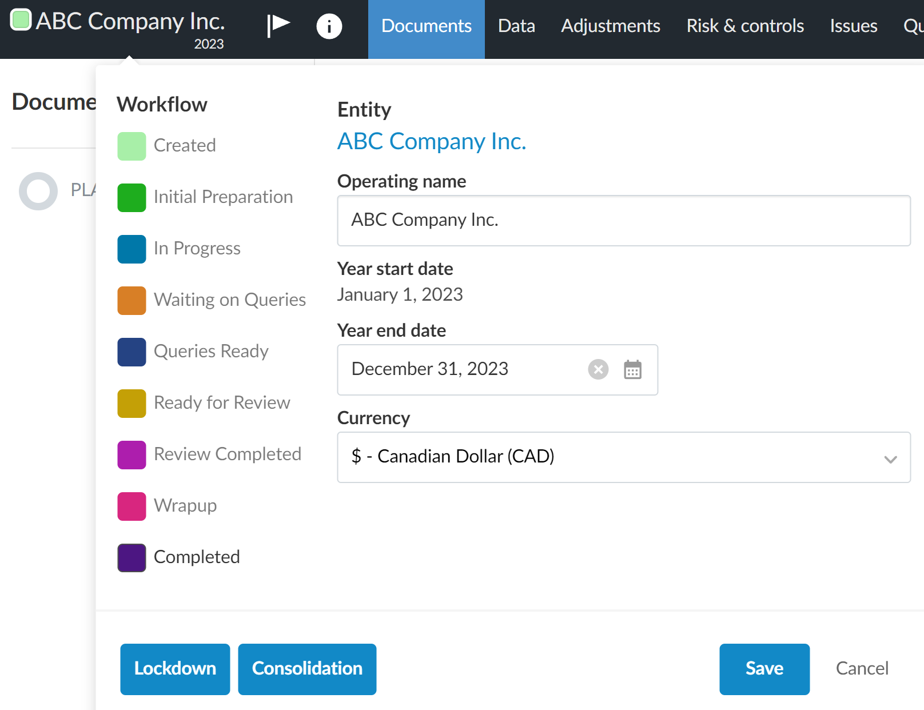
Task: Click the Currency dropdown chevron arrow
Action: (890, 459)
